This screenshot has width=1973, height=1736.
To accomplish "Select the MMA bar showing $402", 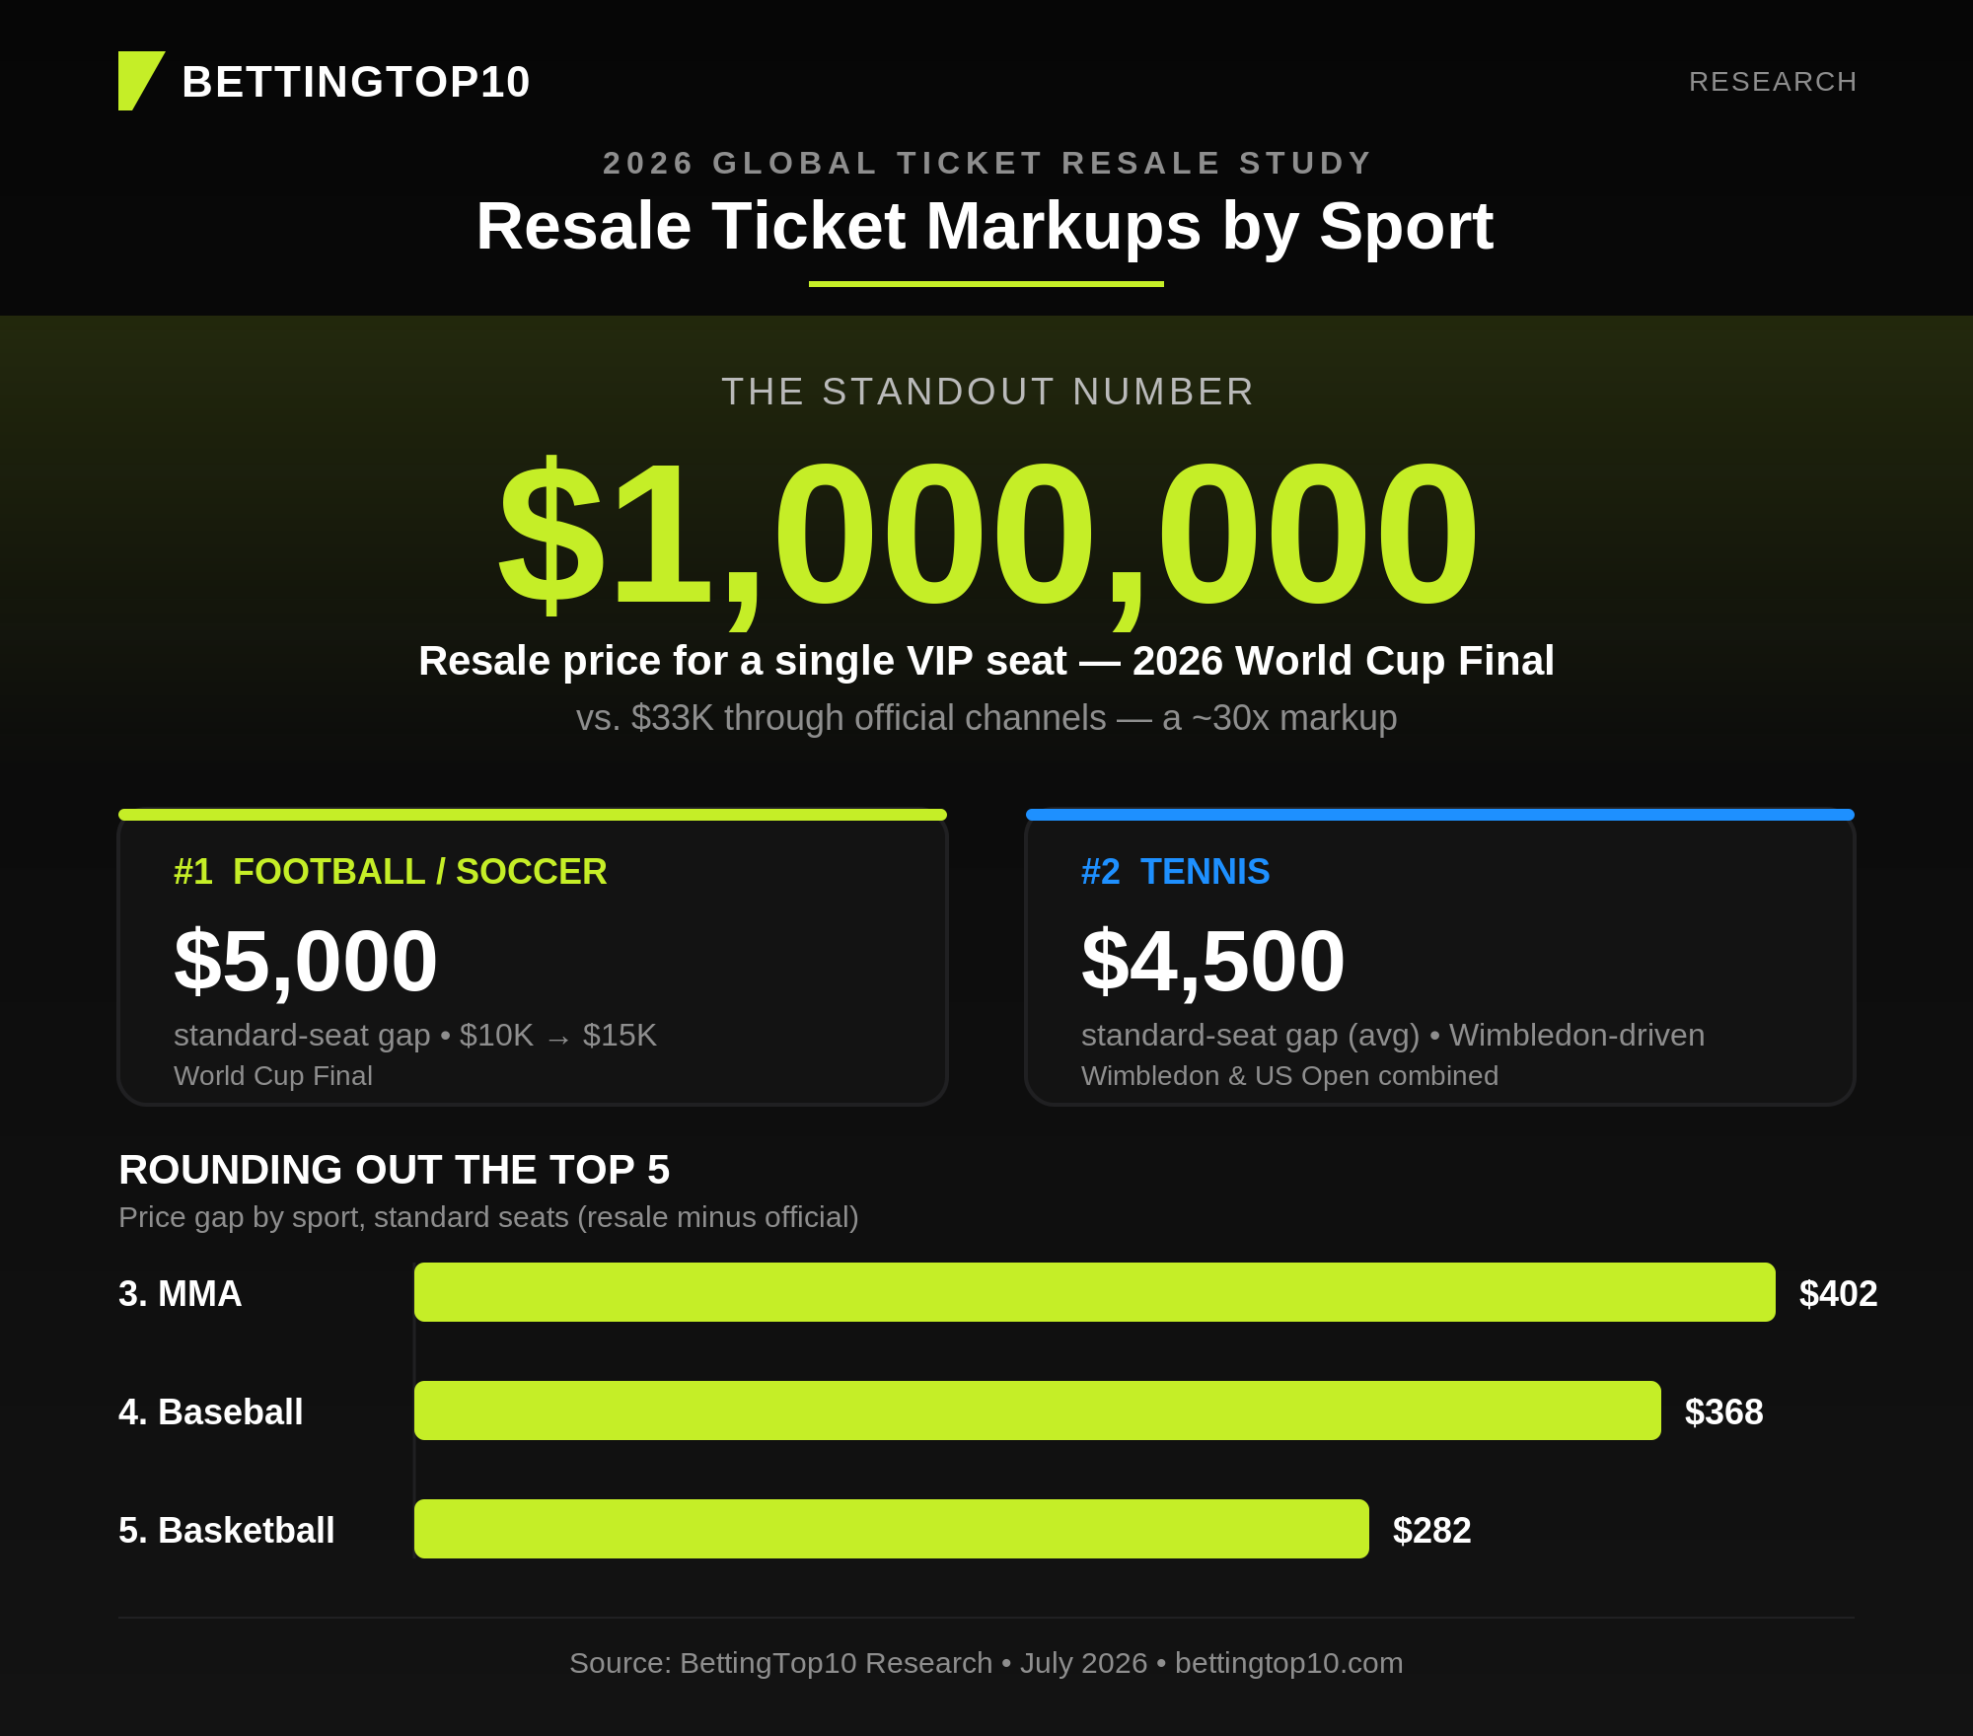I will (1095, 1292).
